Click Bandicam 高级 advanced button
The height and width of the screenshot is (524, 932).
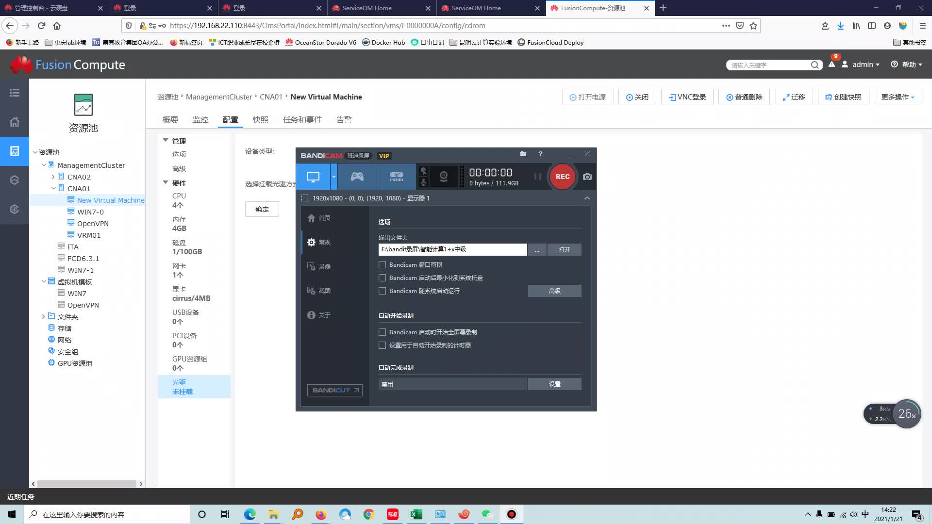[x=554, y=291]
